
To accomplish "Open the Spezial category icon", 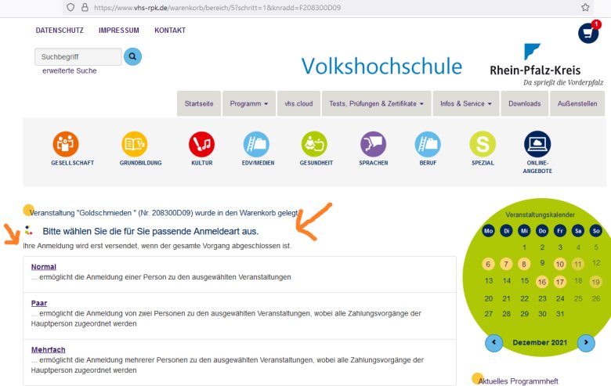I will 483,144.
